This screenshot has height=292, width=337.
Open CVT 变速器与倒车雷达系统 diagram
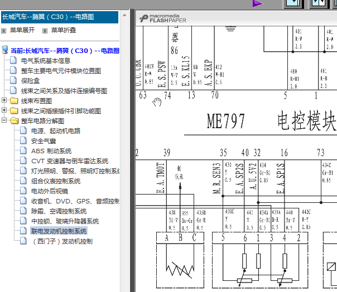point(70,161)
